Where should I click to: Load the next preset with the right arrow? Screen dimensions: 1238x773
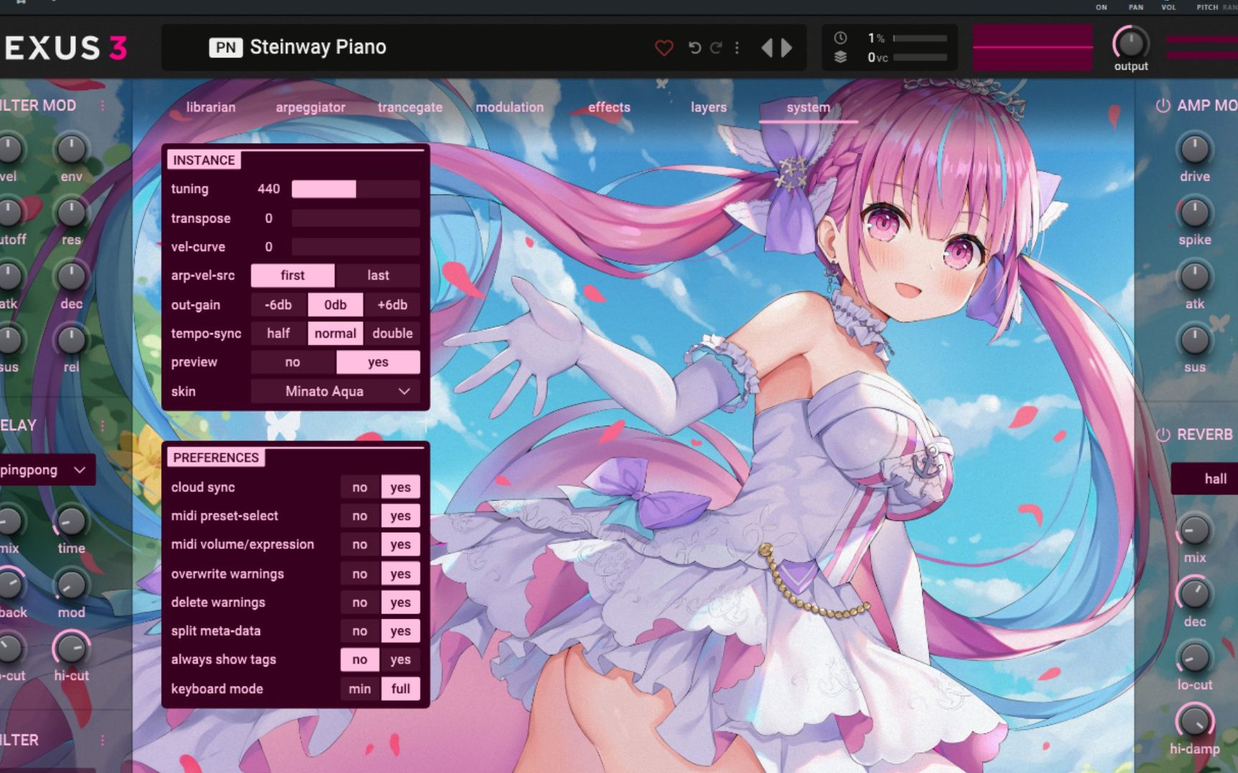coord(784,47)
